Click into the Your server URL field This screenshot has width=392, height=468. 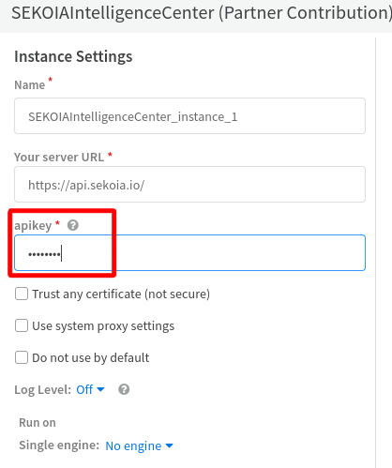pos(189,184)
